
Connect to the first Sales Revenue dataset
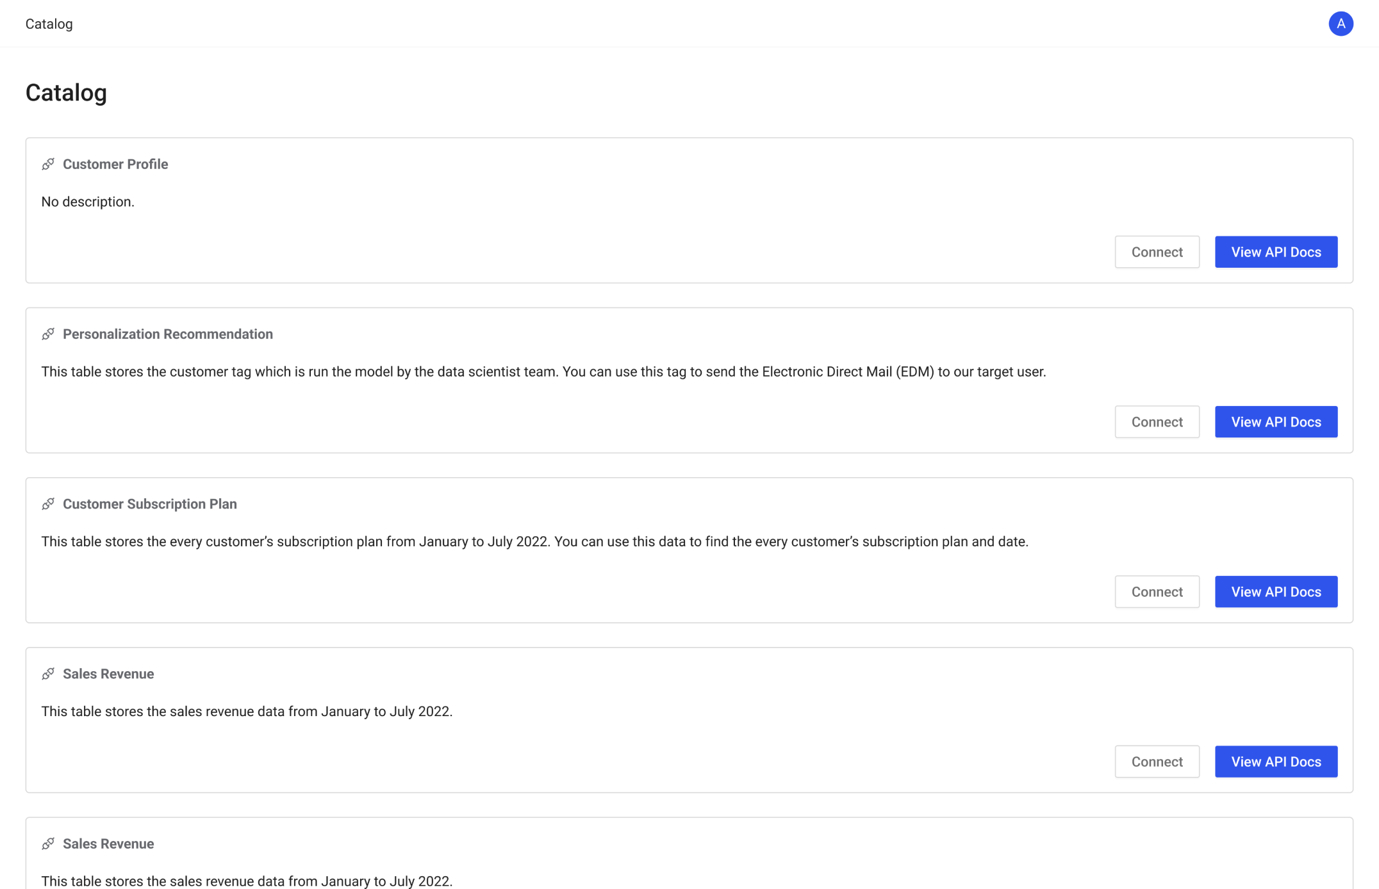coord(1157,762)
